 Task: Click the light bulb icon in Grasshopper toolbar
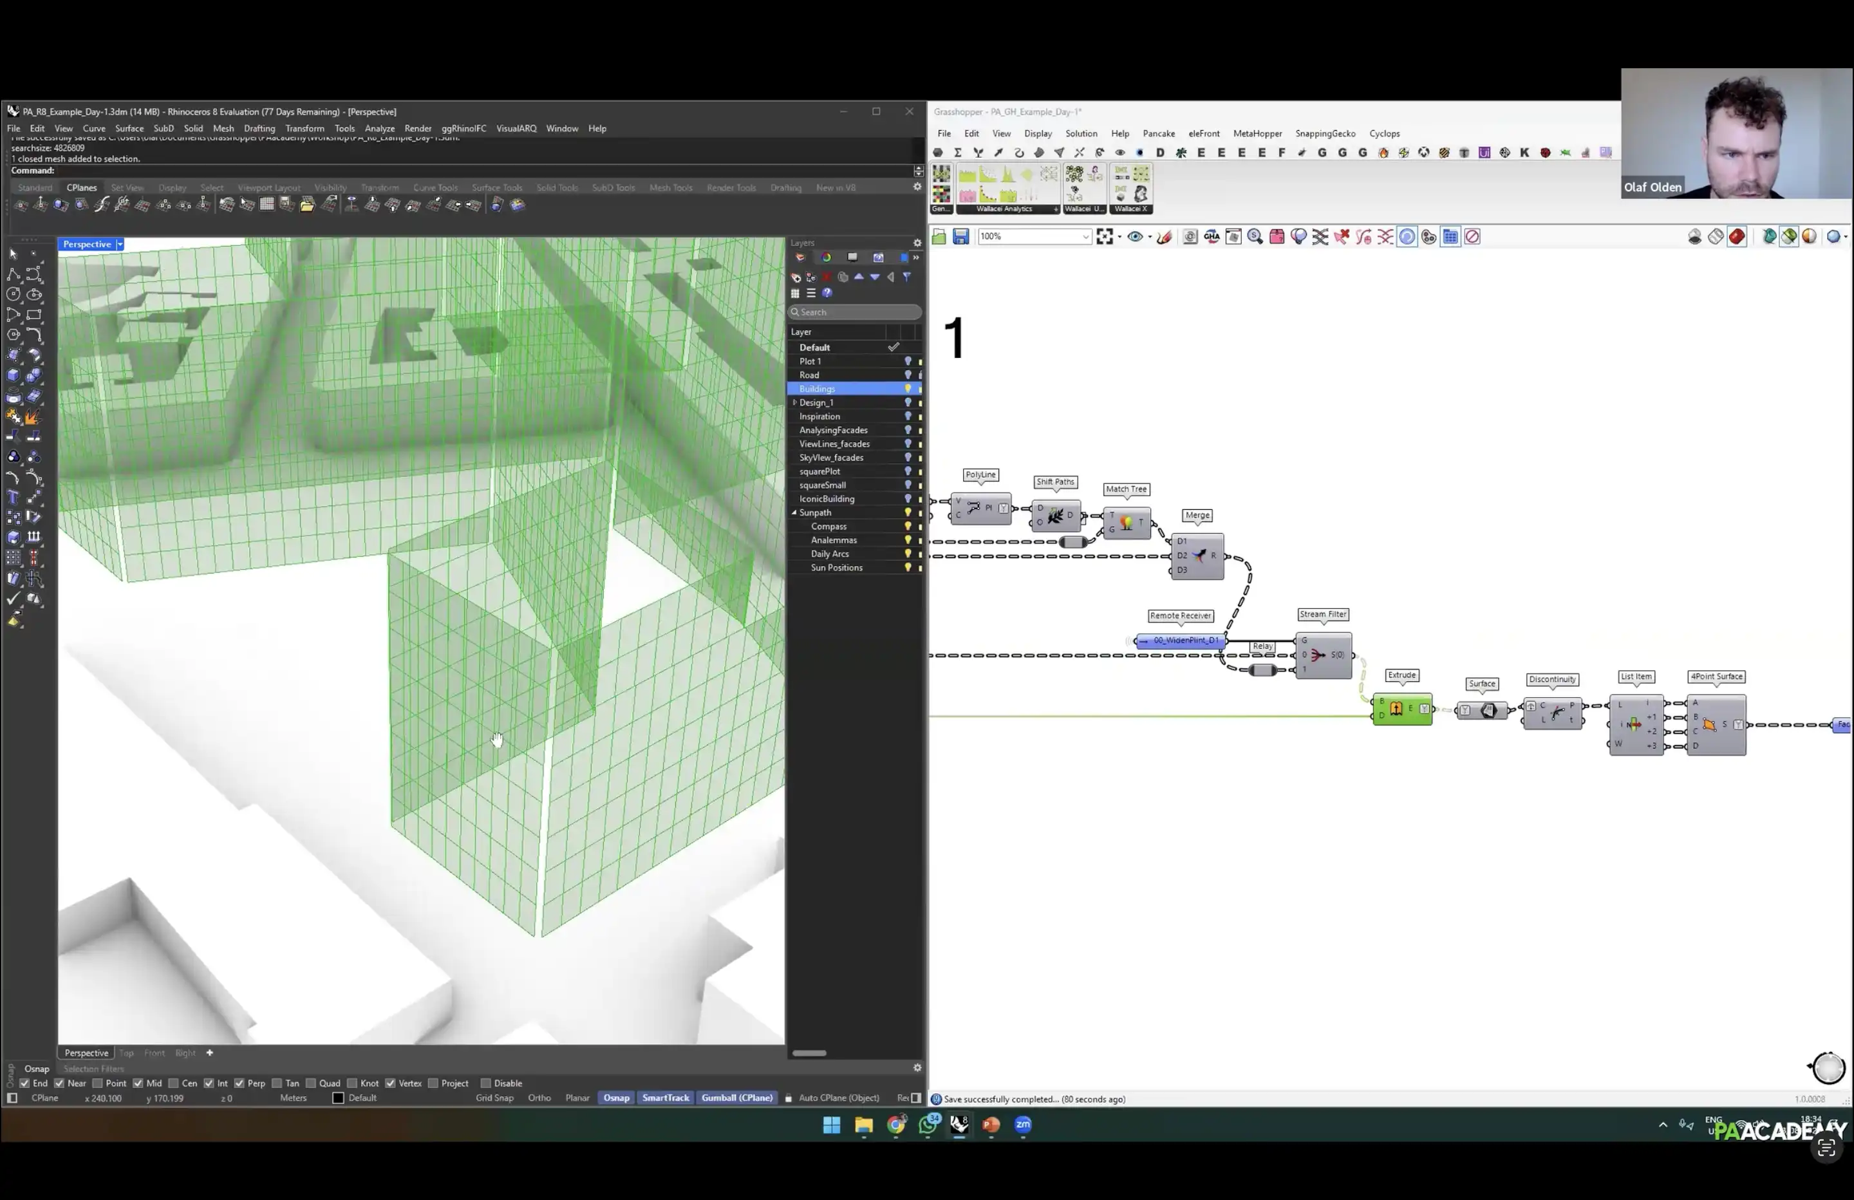click(1298, 237)
